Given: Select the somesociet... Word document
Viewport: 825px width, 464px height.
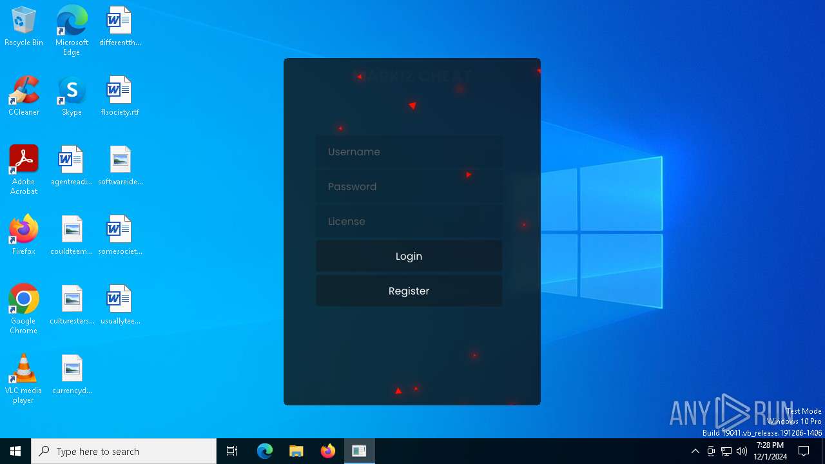Looking at the screenshot, I should (120, 235).
